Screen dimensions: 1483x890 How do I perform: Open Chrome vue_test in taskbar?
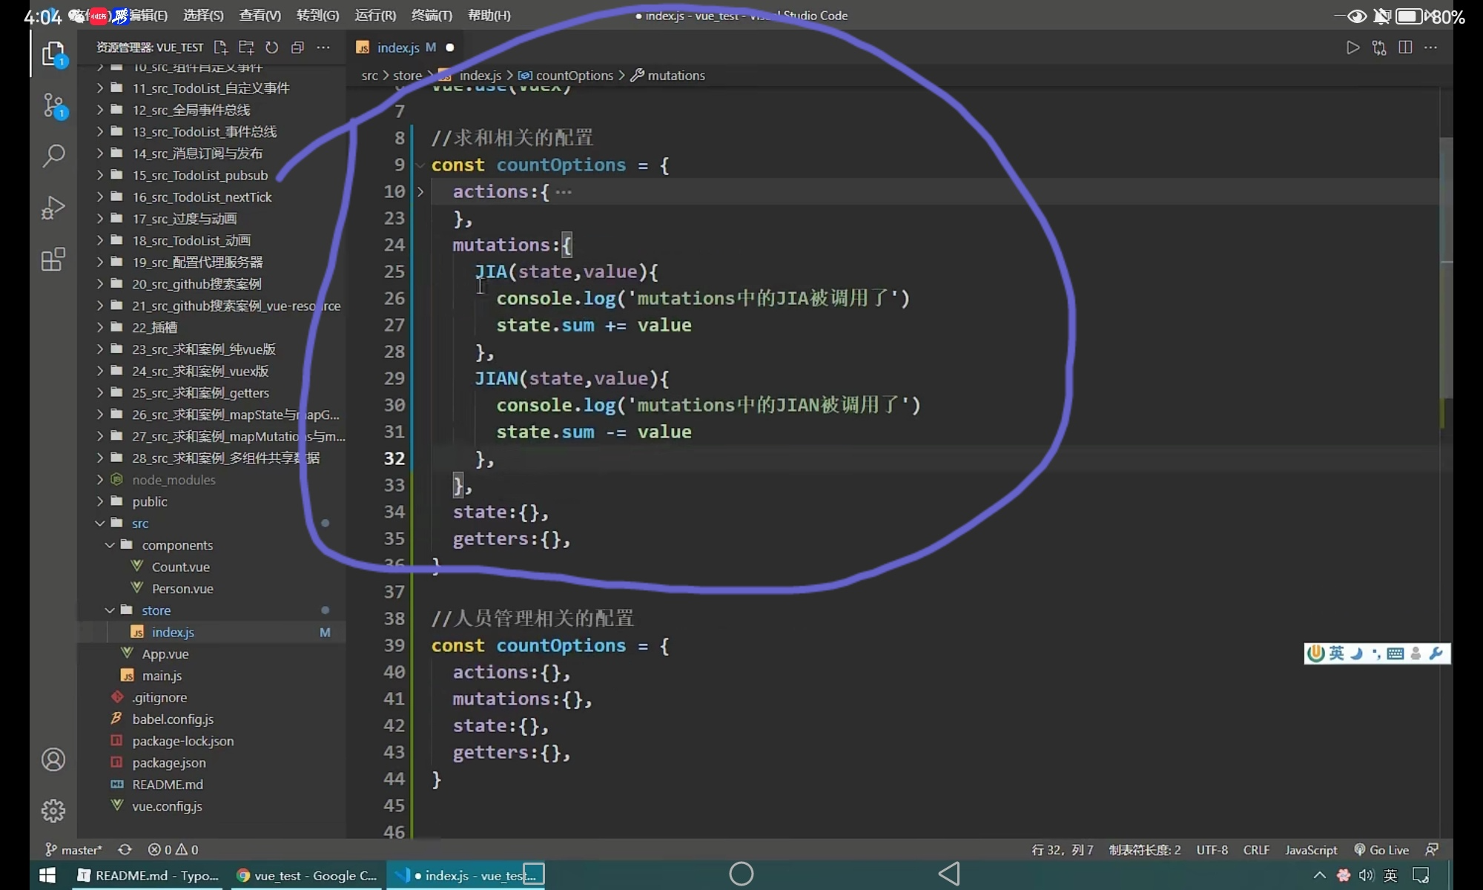(x=306, y=876)
